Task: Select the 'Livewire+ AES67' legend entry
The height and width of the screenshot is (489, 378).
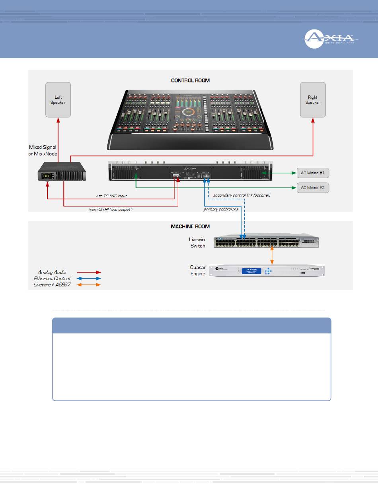Action: tap(52, 284)
